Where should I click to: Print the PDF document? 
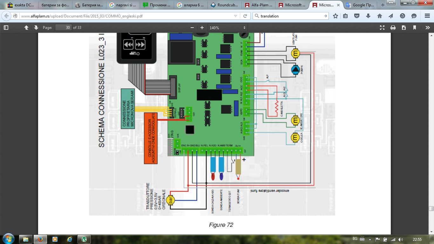[393, 28]
